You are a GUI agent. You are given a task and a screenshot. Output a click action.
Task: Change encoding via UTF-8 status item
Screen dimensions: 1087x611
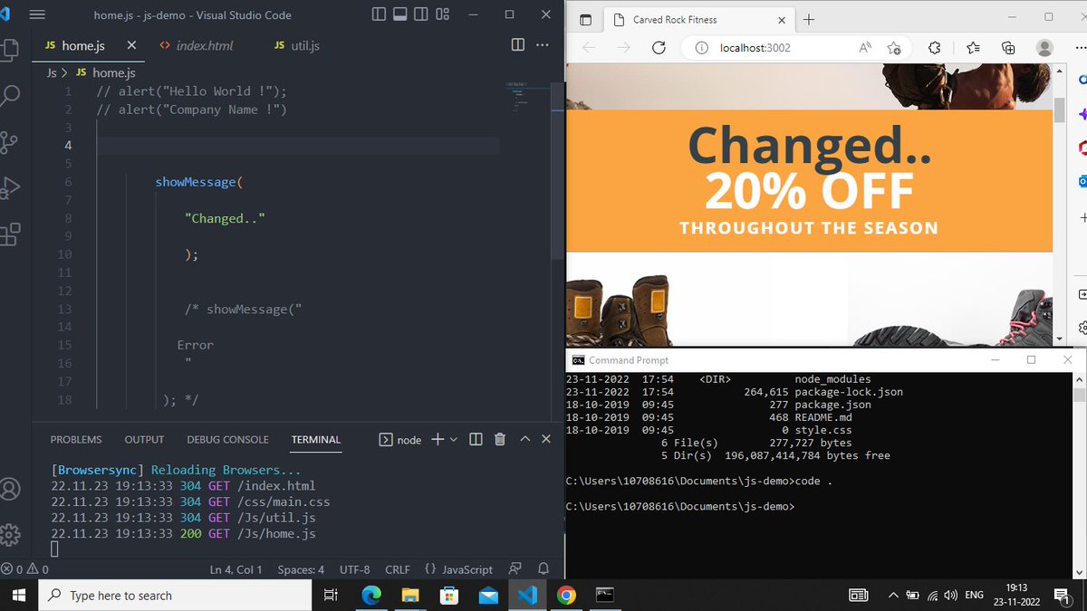pos(355,569)
